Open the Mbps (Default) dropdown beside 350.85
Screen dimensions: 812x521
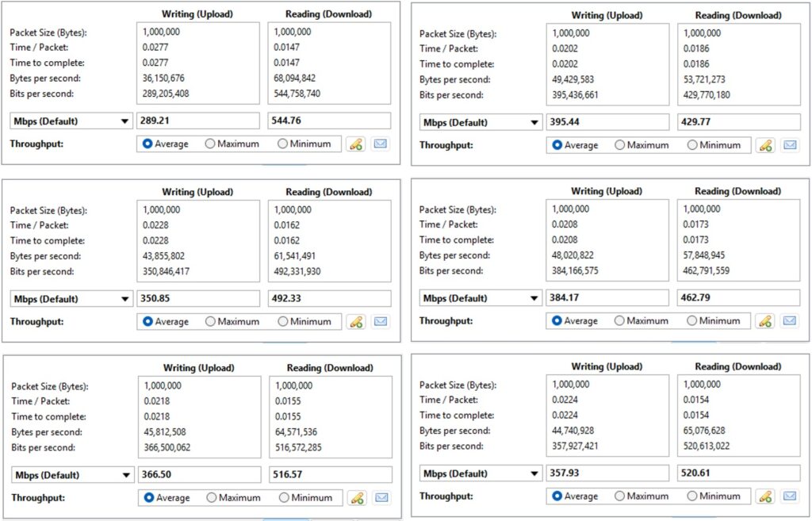point(71,299)
